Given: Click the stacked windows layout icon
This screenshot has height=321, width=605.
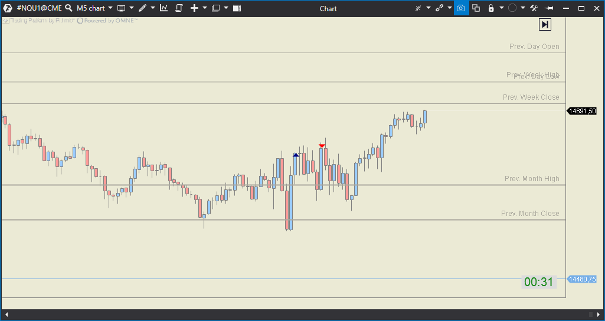Looking at the screenshot, I should click(x=215, y=8).
